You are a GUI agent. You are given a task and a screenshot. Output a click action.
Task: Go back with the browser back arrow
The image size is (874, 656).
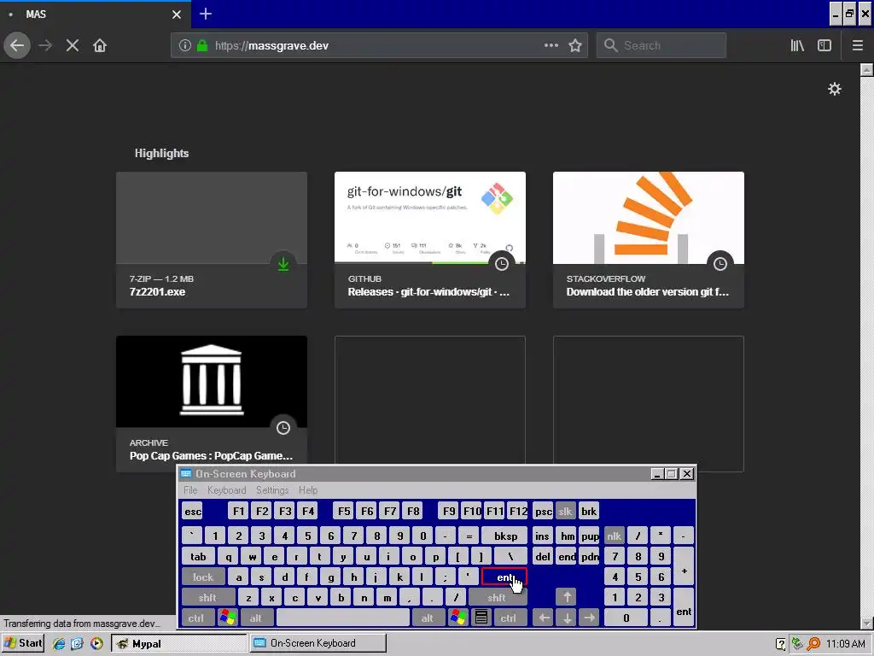pyautogui.click(x=17, y=46)
